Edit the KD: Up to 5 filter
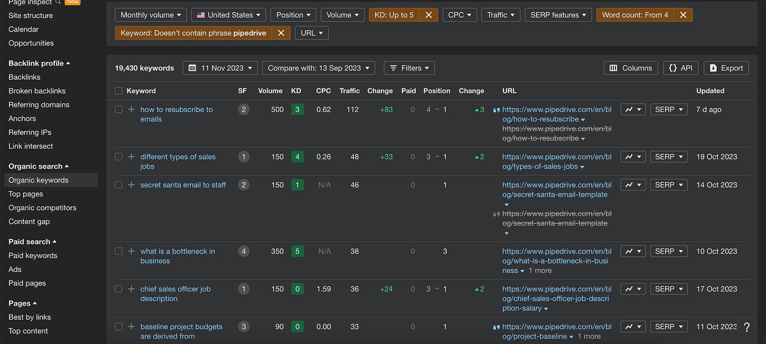The width and height of the screenshot is (766, 344). pyautogui.click(x=394, y=15)
